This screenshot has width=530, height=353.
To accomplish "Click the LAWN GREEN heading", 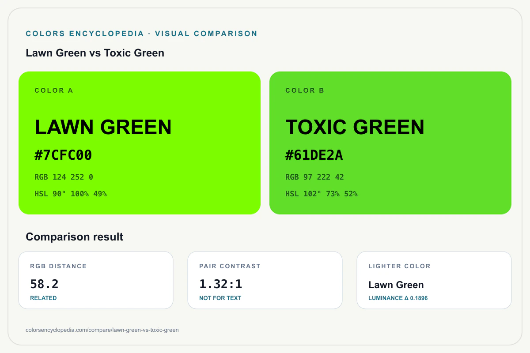I will click(103, 127).
